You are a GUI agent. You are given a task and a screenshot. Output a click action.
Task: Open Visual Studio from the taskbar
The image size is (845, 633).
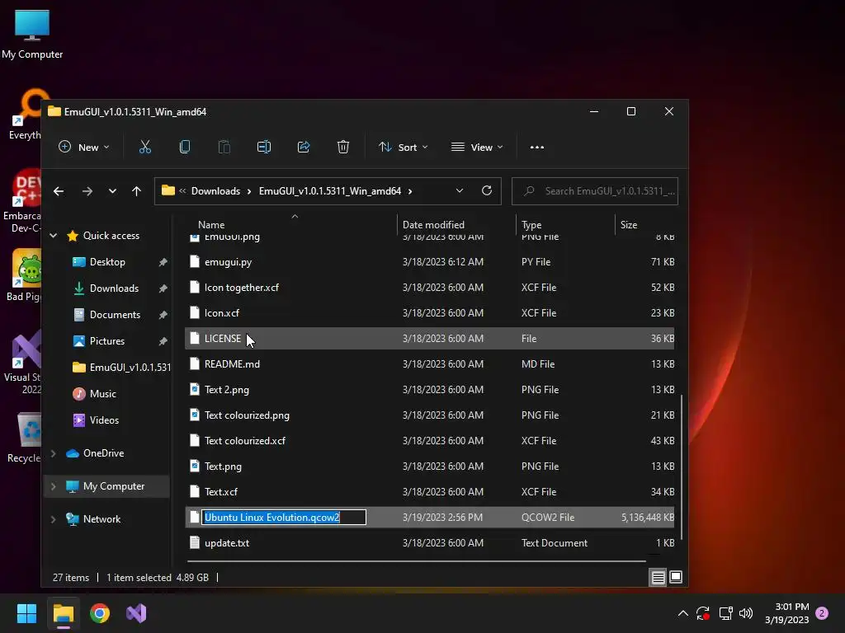[x=136, y=613]
